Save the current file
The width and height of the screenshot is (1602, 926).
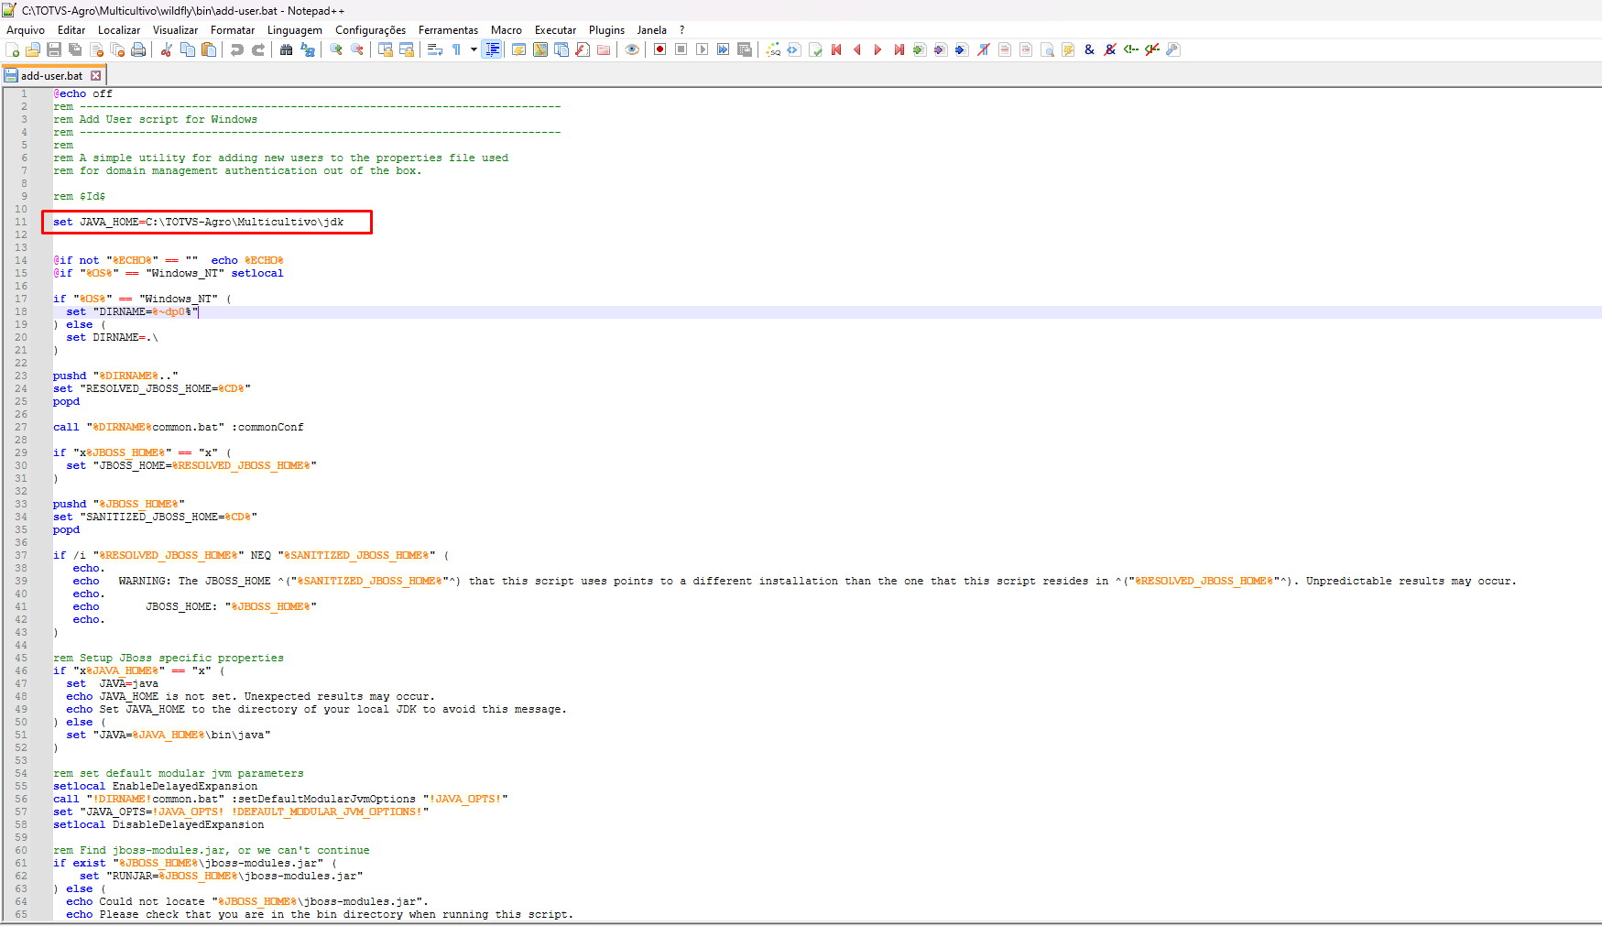coord(54,49)
